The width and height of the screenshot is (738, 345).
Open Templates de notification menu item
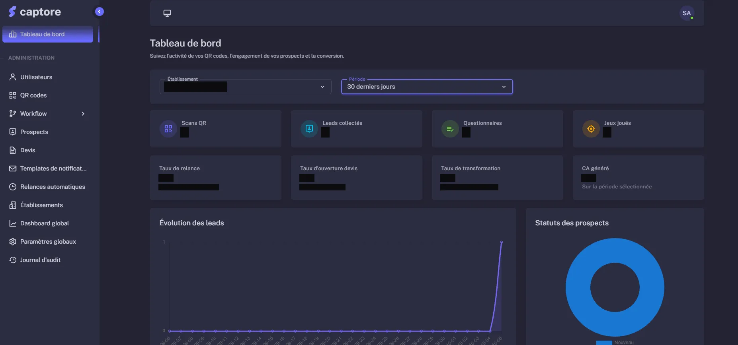pos(48,169)
